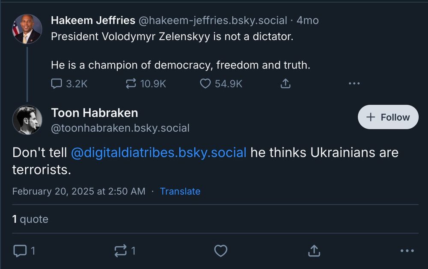Repost Hakeem Jeffries' post
This screenshot has width=428, height=269.
pos(131,84)
